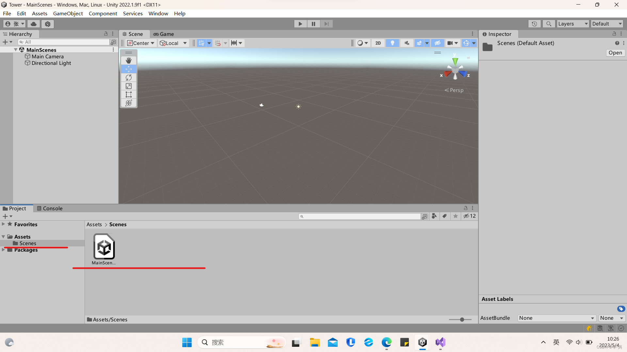
Task: Select the Rotate tool
Action: tap(129, 78)
